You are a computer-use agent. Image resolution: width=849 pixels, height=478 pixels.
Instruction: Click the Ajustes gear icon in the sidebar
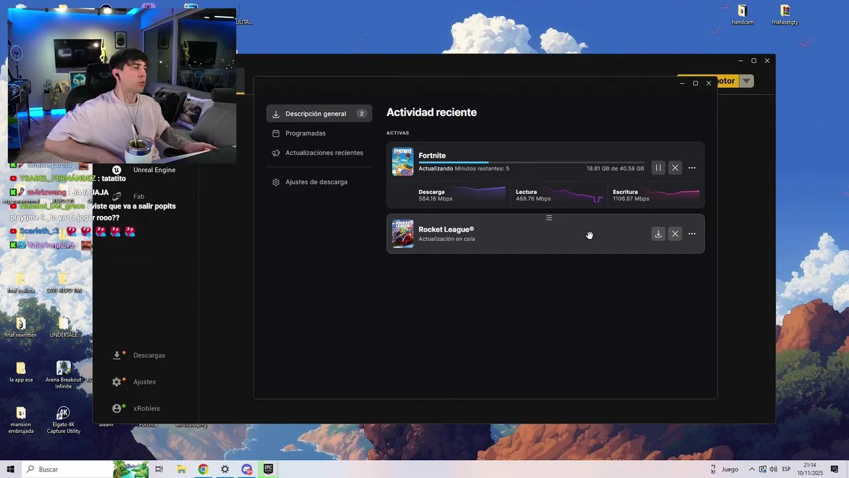tap(117, 382)
